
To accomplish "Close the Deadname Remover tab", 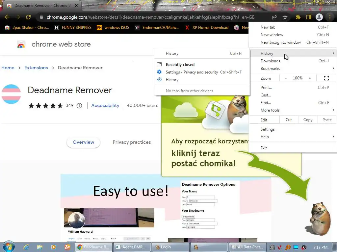I will pyautogui.click(x=76, y=6).
